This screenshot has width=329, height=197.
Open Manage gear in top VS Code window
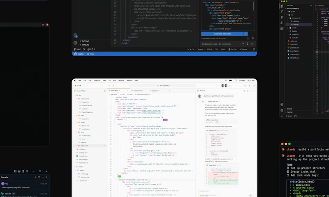tap(75, 43)
